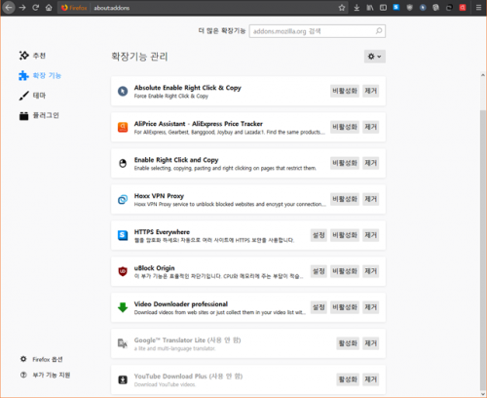The image size is (487, 398).
Task: Open the 추천 recommendations category
Action: (32, 56)
